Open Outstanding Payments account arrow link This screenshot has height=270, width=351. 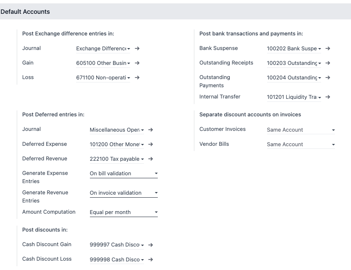328,78
